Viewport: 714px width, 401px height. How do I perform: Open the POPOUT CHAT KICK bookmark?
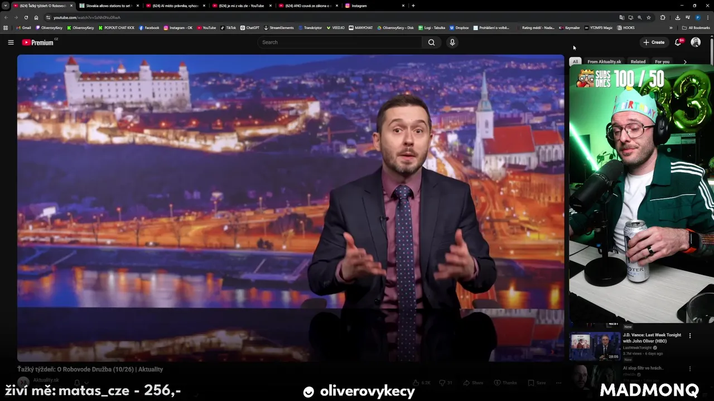(x=117, y=28)
